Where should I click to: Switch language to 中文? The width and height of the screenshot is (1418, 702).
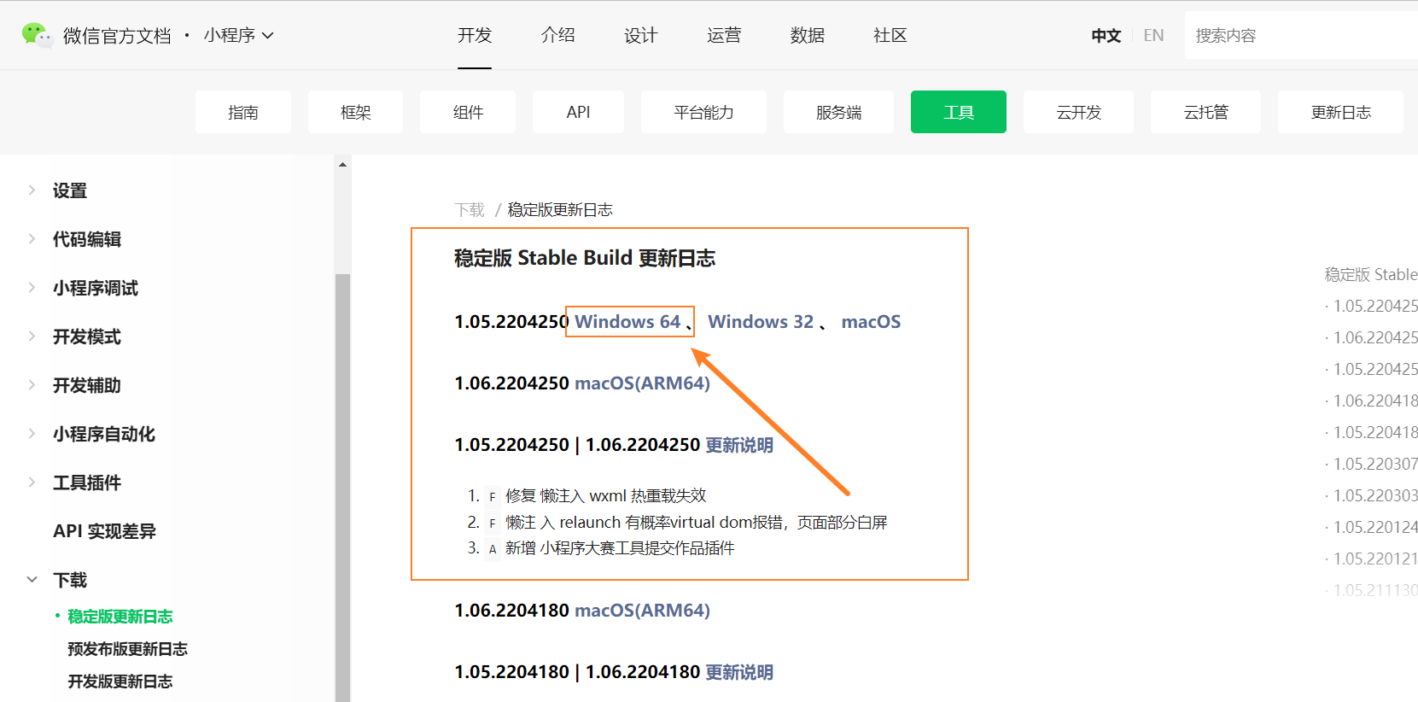coord(1106,36)
